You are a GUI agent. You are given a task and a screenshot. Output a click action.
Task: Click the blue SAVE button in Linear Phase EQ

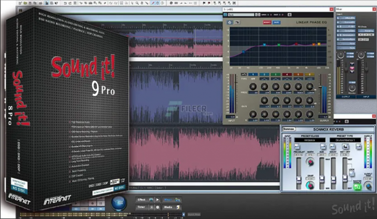(x=276, y=22)
